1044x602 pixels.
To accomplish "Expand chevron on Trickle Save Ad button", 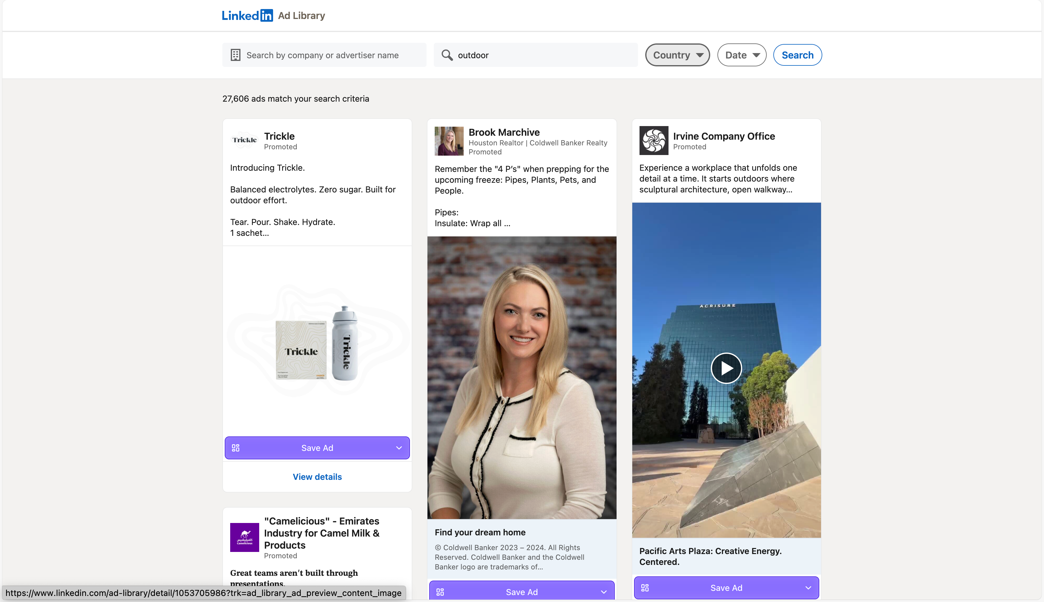I will click(399, 448).
